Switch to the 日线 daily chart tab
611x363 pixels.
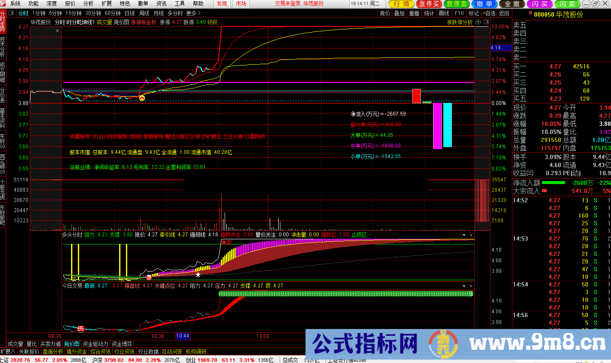[129, 13]
